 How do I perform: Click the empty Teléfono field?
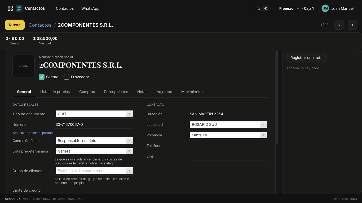[x=228, y=146]
